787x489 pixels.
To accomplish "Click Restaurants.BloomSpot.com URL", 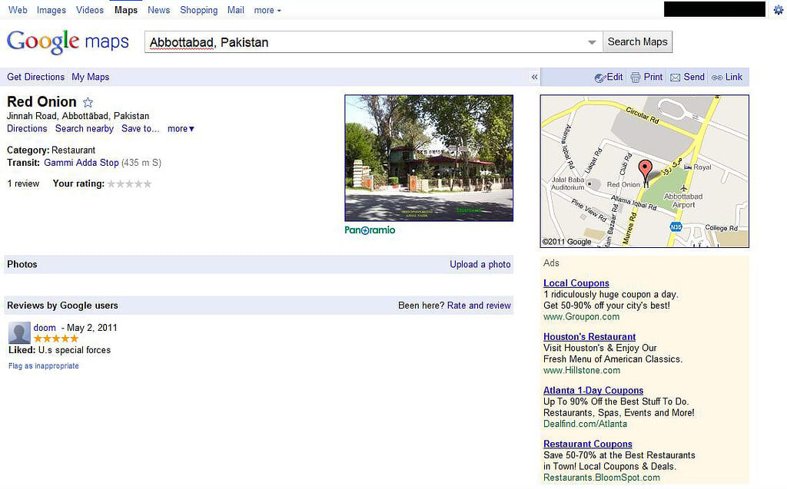I will click(x=601, y=478).
